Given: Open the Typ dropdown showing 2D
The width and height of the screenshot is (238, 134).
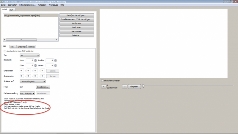Looking at the screenshot, I should point(29,55).
